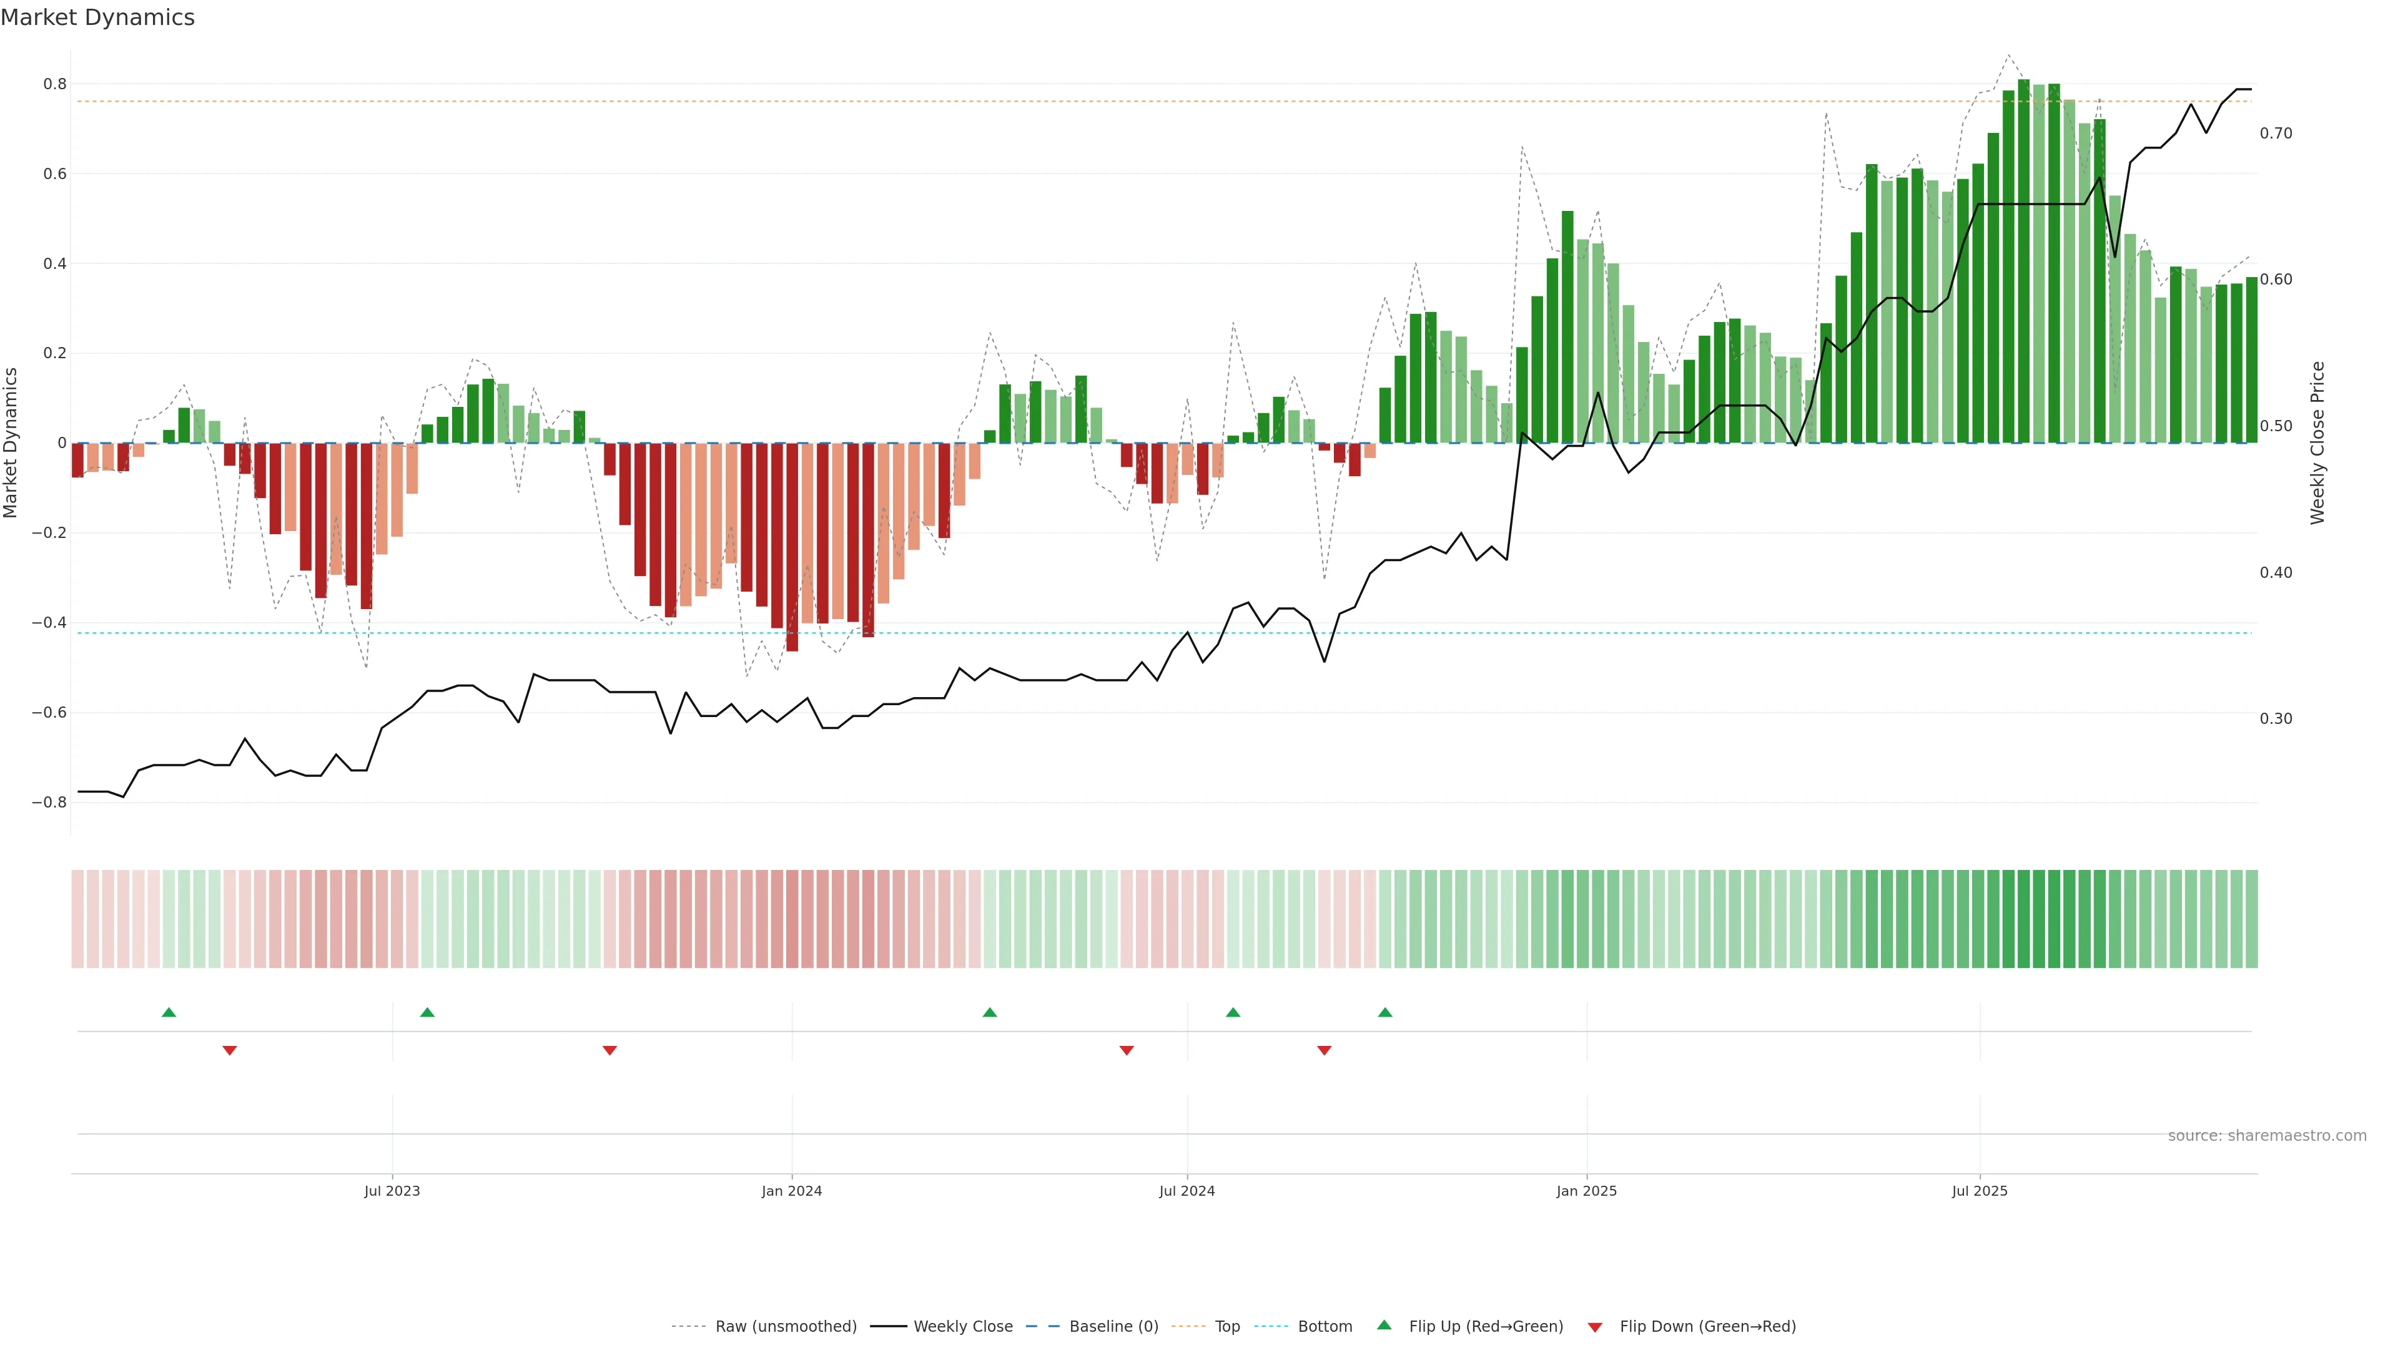Viewport: 2398px width, 1348px height.
Task: Click the Market Dynamics chart title
Action: [x=98, y=17]
